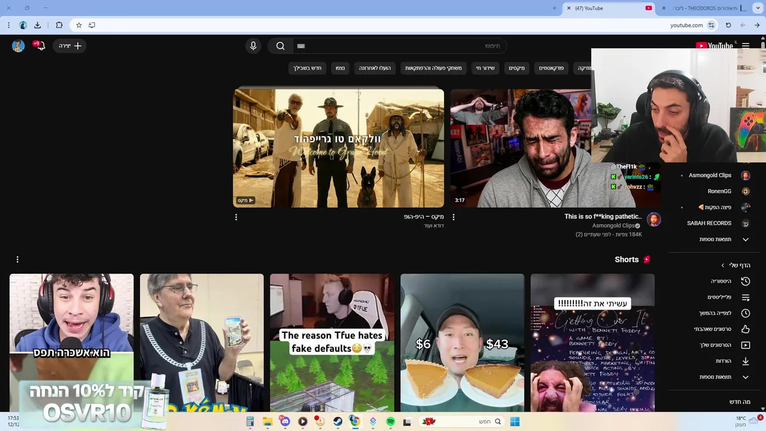
Task: Open Downloads in the sidebar
Action: point(729,361)
